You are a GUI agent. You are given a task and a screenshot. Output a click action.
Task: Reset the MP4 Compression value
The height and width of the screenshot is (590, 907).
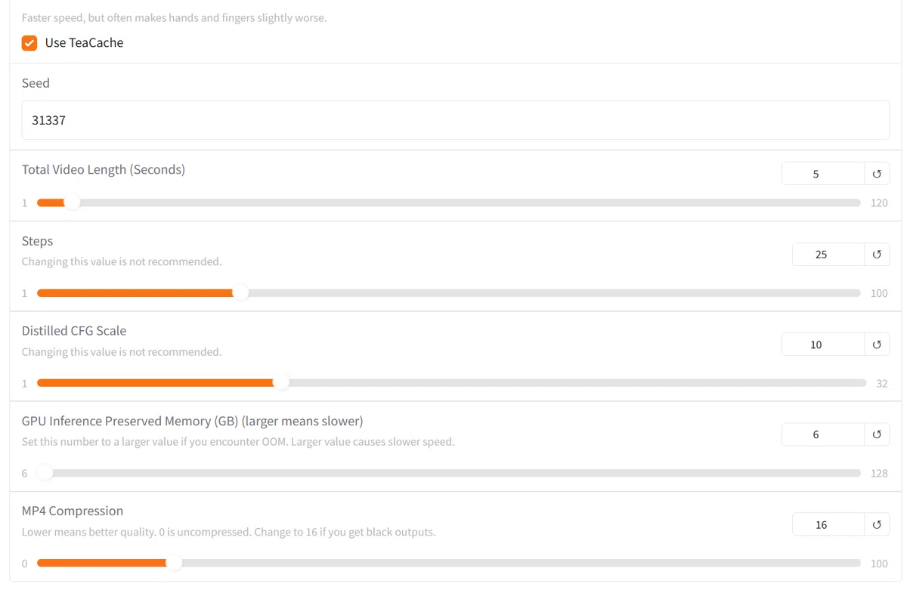coord(877,524)
